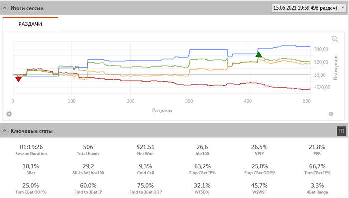The height and width of the screenshot is (198, 349).
Task: Click the All-in Adj bb/100 stat
Action: coord(88,169)
